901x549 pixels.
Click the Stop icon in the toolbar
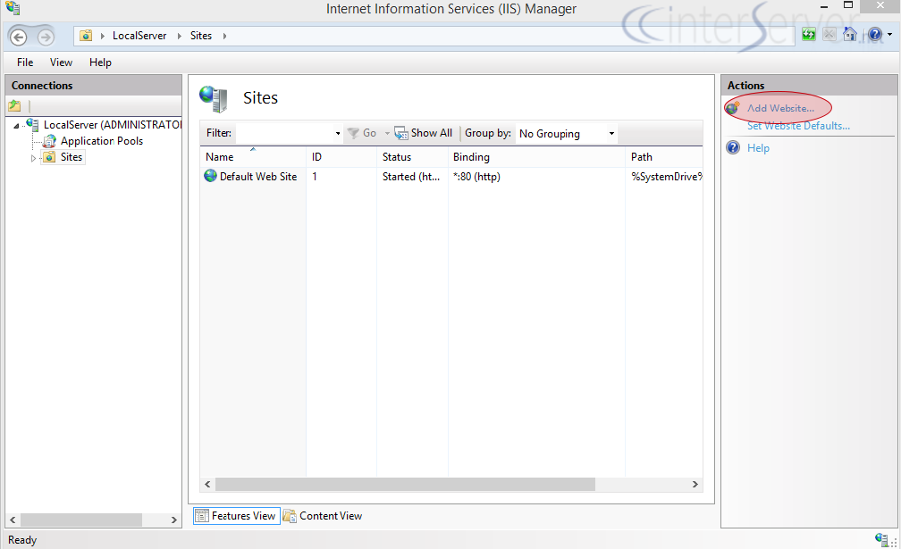[829, 35]
